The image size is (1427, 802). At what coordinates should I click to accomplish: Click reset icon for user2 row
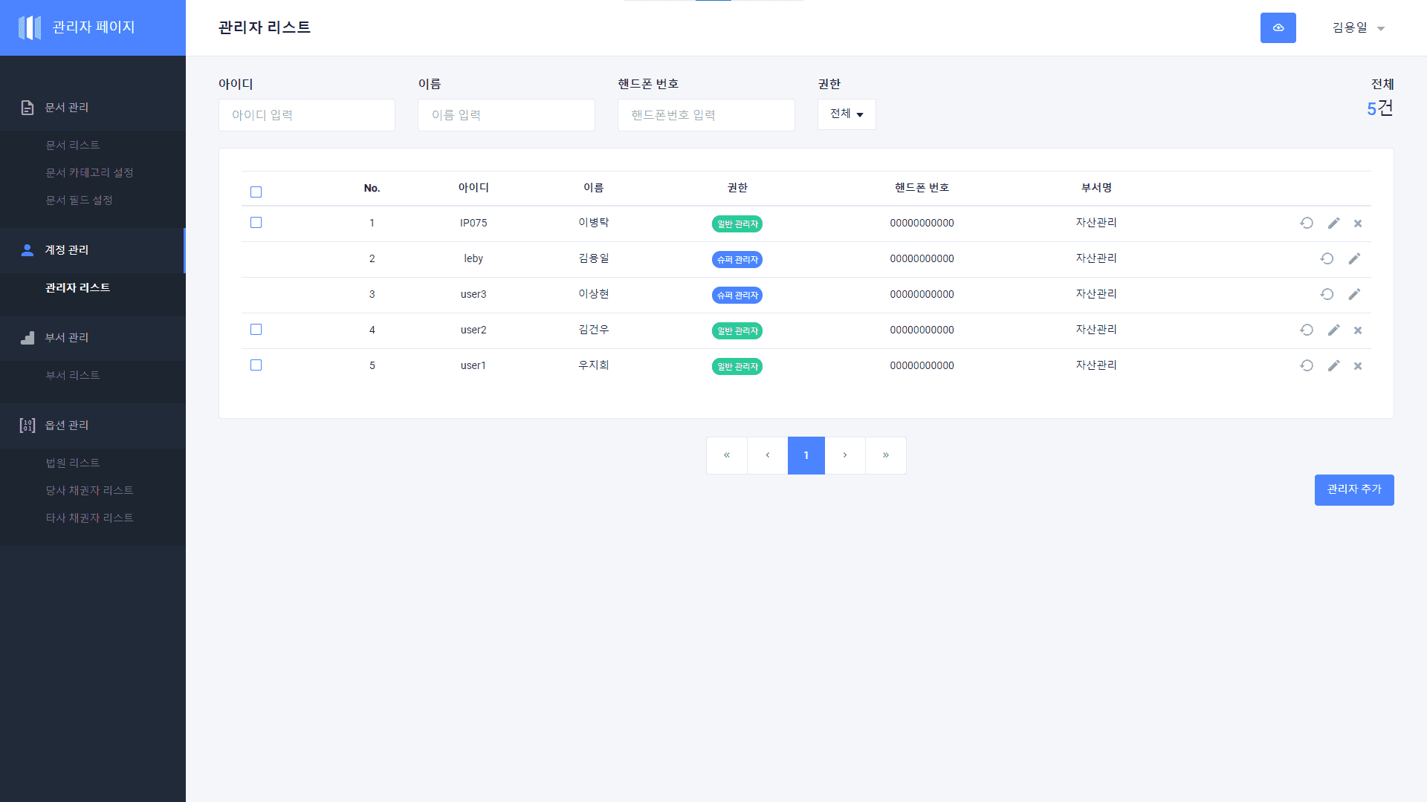coord(1307,330)
